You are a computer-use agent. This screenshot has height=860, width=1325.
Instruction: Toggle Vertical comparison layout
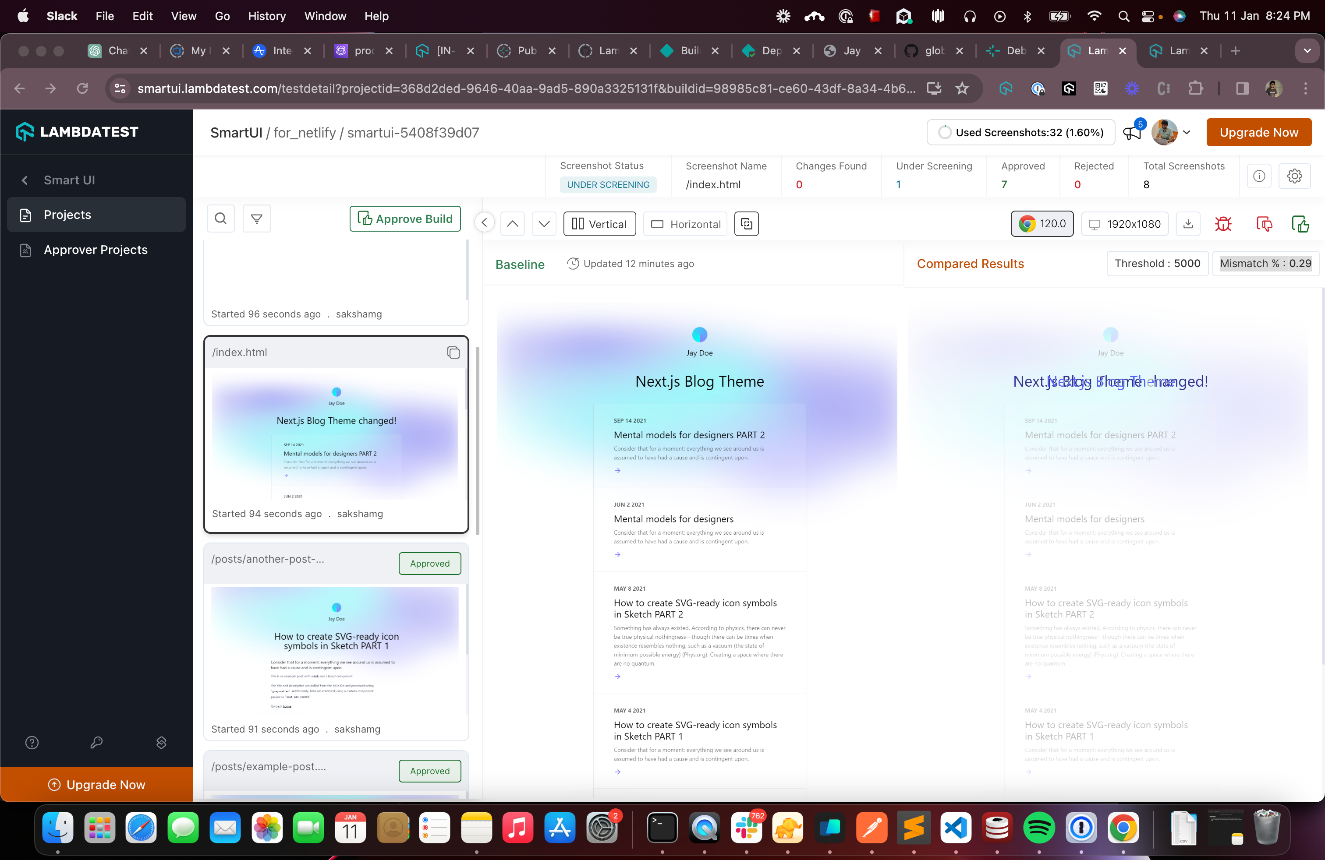[599, 224]
